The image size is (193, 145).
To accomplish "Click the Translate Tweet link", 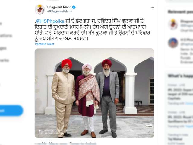I will (x=44, y=44).
